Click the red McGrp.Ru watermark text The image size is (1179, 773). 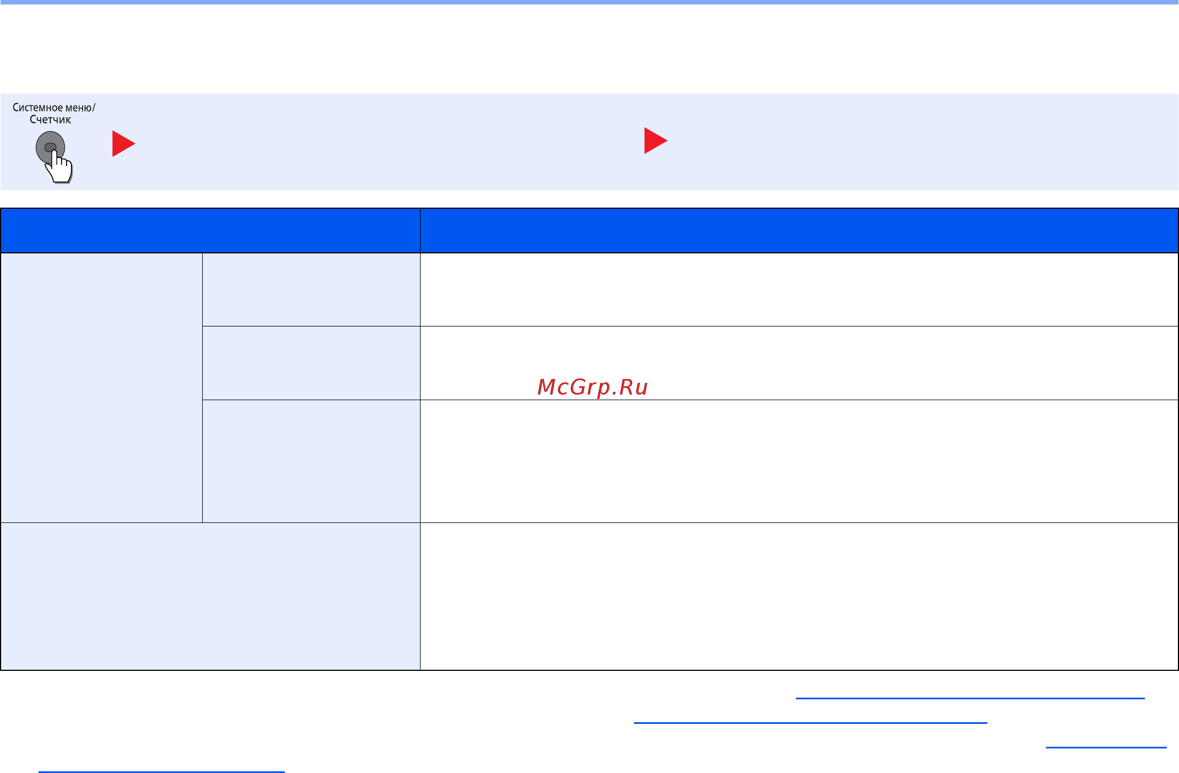click(592, 387)
